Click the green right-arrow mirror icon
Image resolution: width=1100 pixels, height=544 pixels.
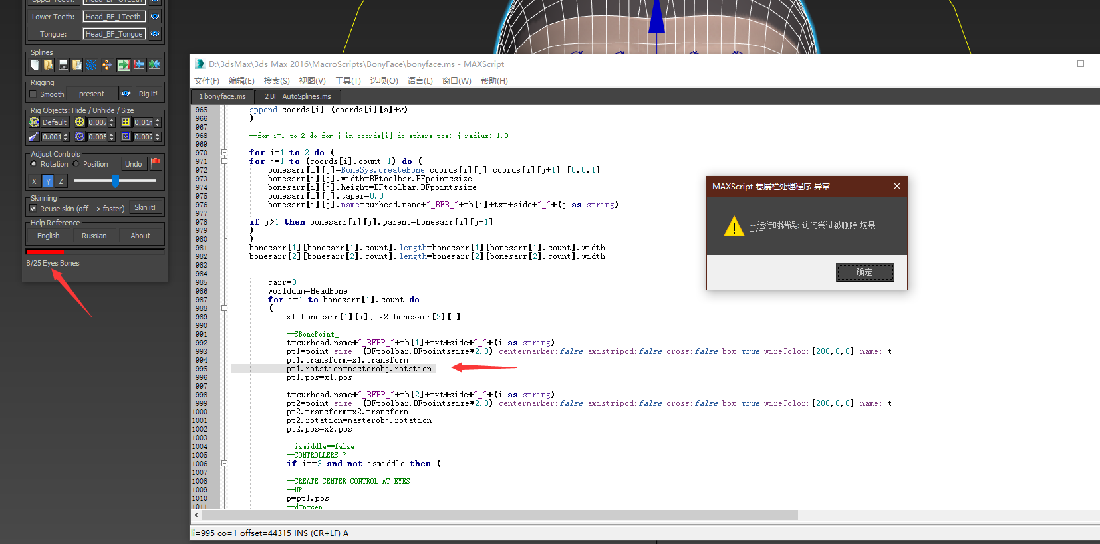click(124, 64)
